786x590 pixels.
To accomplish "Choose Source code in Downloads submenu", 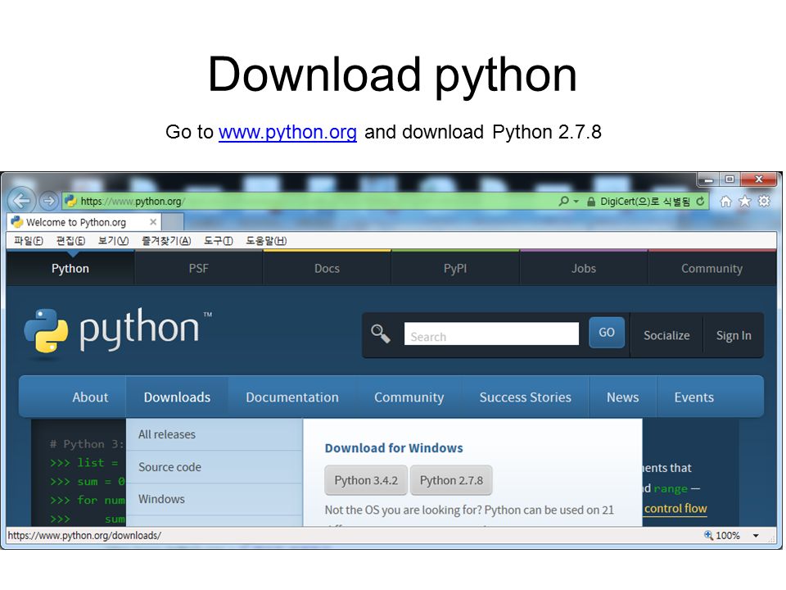I will 215,466.
